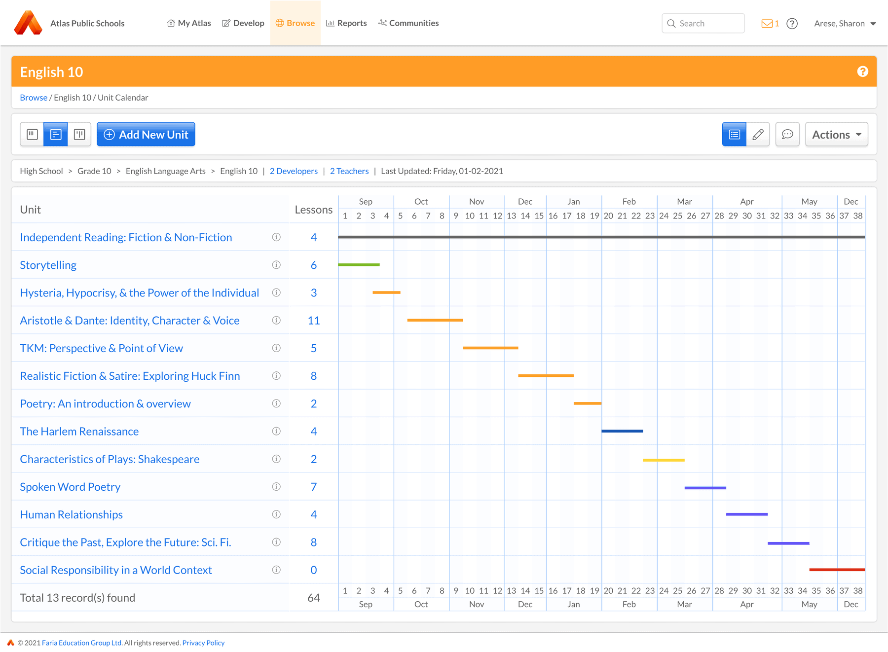
Task: Show info for Hysteria, Hypocrisy unit
Action: (x=276, y=292)
